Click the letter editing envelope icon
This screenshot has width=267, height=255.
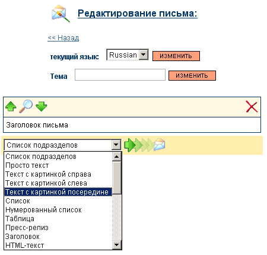pyautogui.click(x=61, y=14)
